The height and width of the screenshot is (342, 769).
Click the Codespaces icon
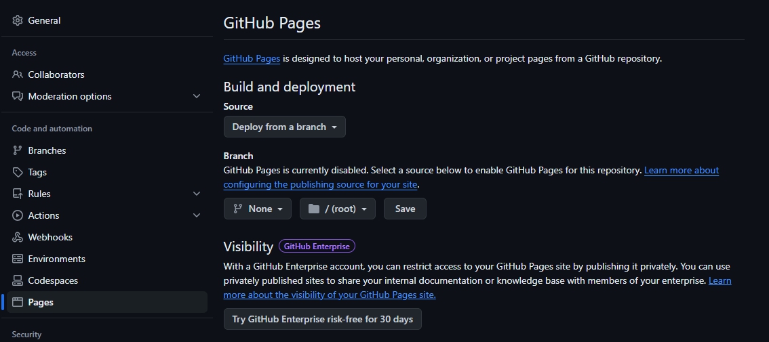18,280
